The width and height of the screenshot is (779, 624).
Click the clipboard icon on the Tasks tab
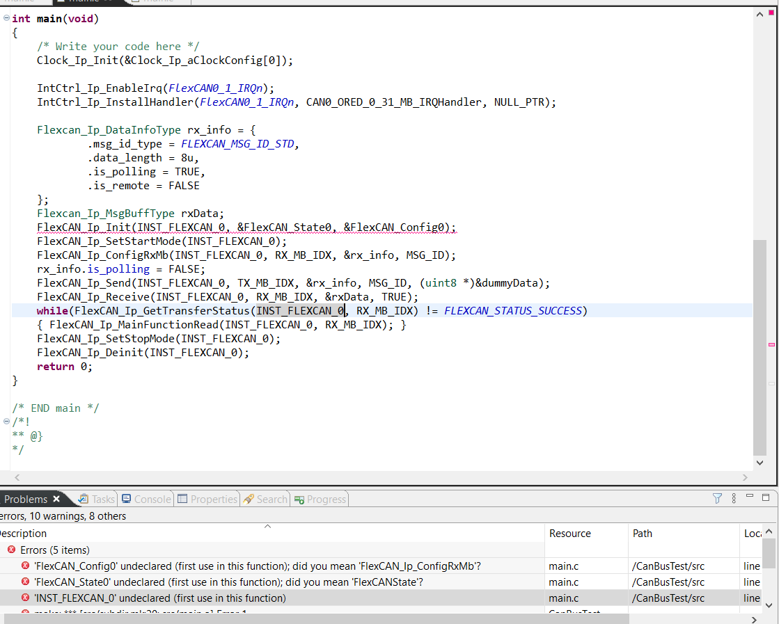click(x=84, y=498)
